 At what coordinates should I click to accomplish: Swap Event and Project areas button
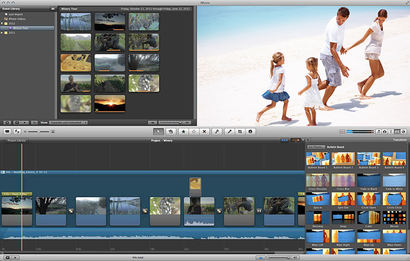[17, 131]
